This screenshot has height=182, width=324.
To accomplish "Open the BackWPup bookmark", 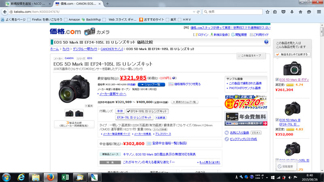I will 92,19.
